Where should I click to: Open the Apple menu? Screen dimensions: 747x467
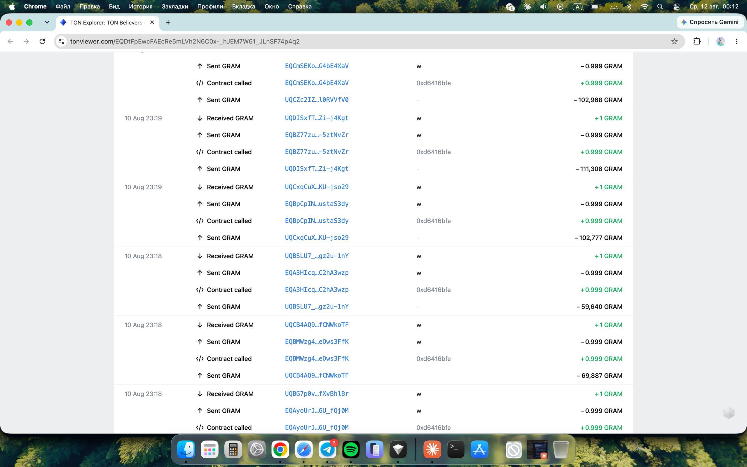click(x=12, y=6)
